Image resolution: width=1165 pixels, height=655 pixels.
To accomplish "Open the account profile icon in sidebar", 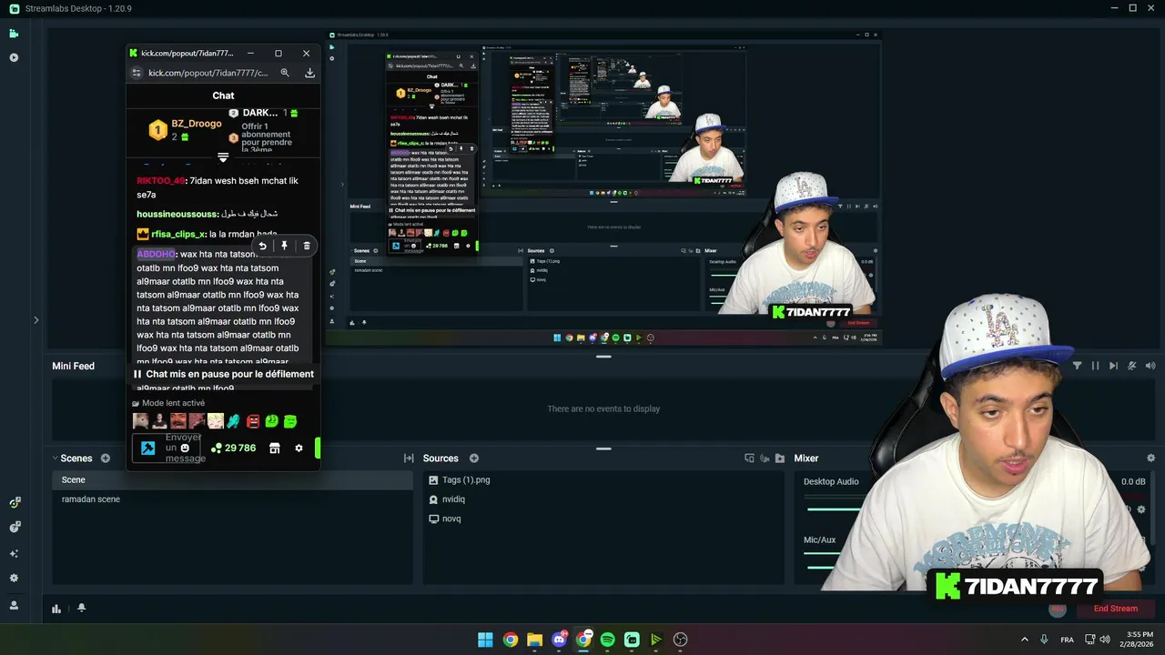I will [14, 605].
